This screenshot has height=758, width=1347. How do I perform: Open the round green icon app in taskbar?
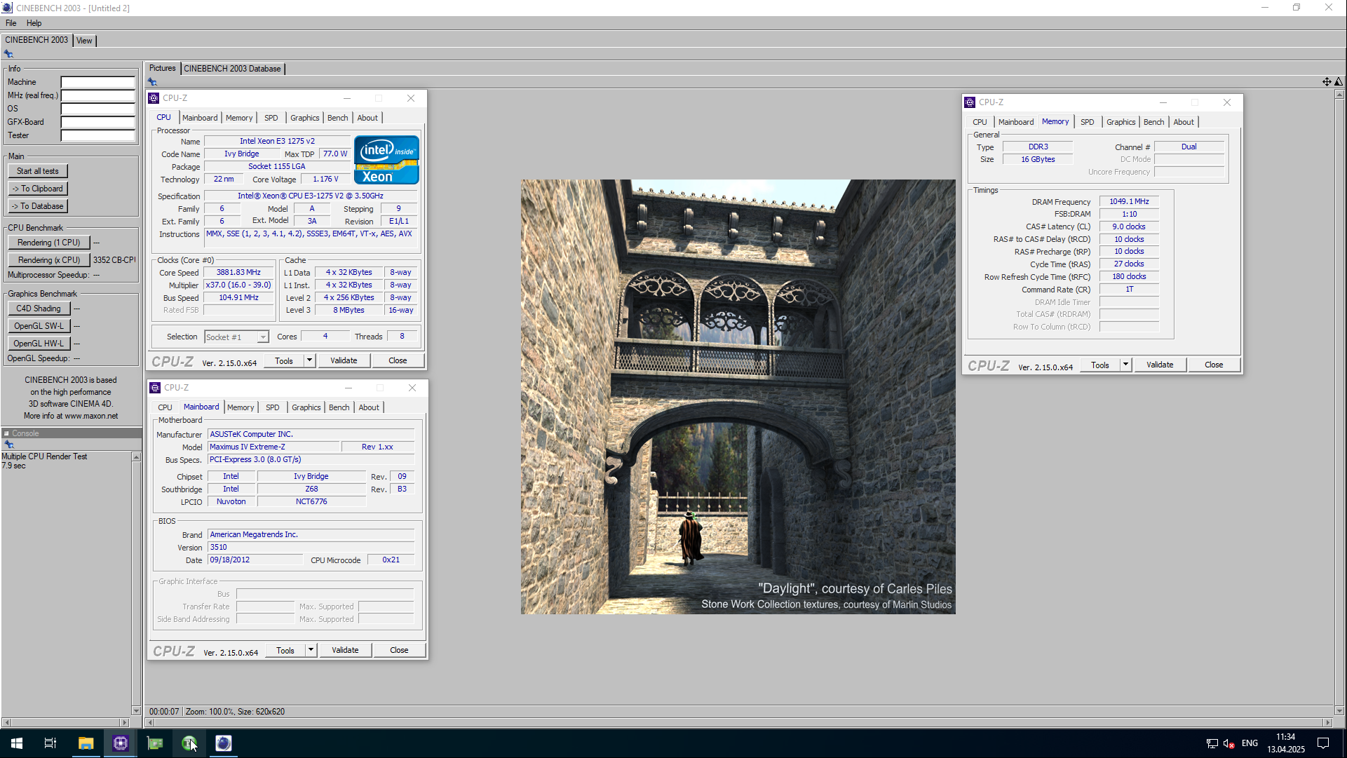(189, 743)
